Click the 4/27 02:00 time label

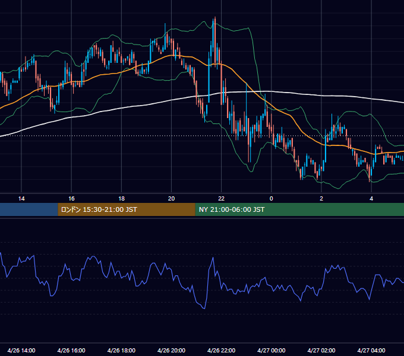point(321,350)
